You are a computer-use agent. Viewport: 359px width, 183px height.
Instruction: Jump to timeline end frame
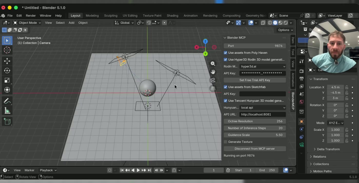point(149,170)
